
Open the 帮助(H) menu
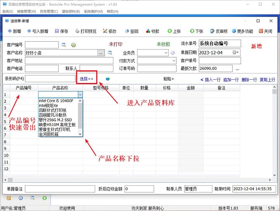(112, 12)
